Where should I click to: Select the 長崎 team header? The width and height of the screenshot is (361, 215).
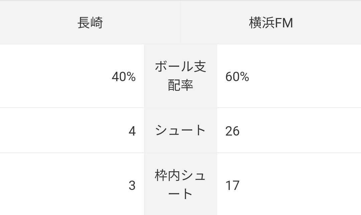point(90,23)
